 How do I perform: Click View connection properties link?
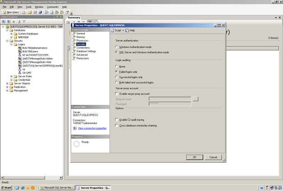[x=92, y=128]
